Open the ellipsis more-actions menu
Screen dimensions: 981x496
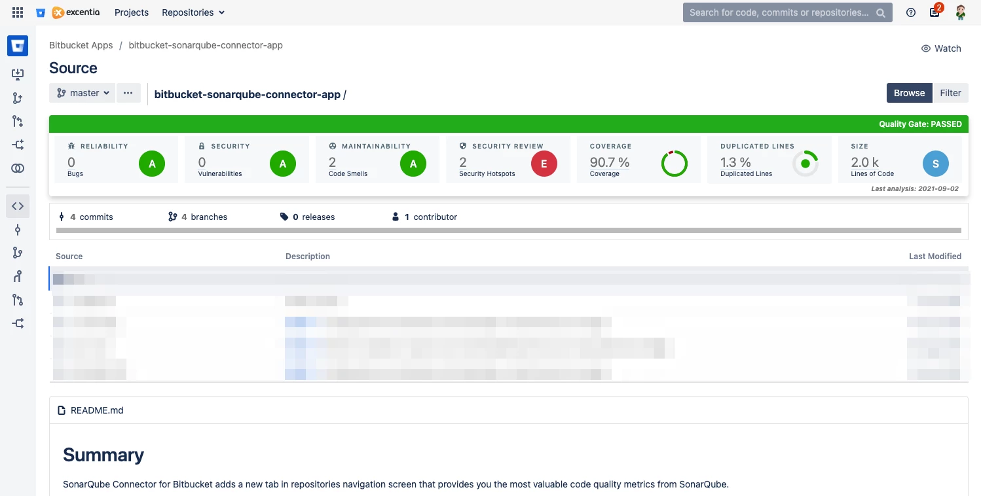pos(128,92)
